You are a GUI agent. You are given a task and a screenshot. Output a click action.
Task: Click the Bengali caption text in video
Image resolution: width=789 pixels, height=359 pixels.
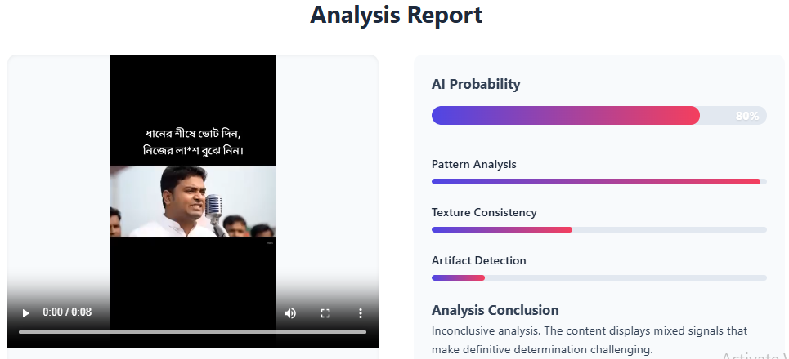[194, 142]
